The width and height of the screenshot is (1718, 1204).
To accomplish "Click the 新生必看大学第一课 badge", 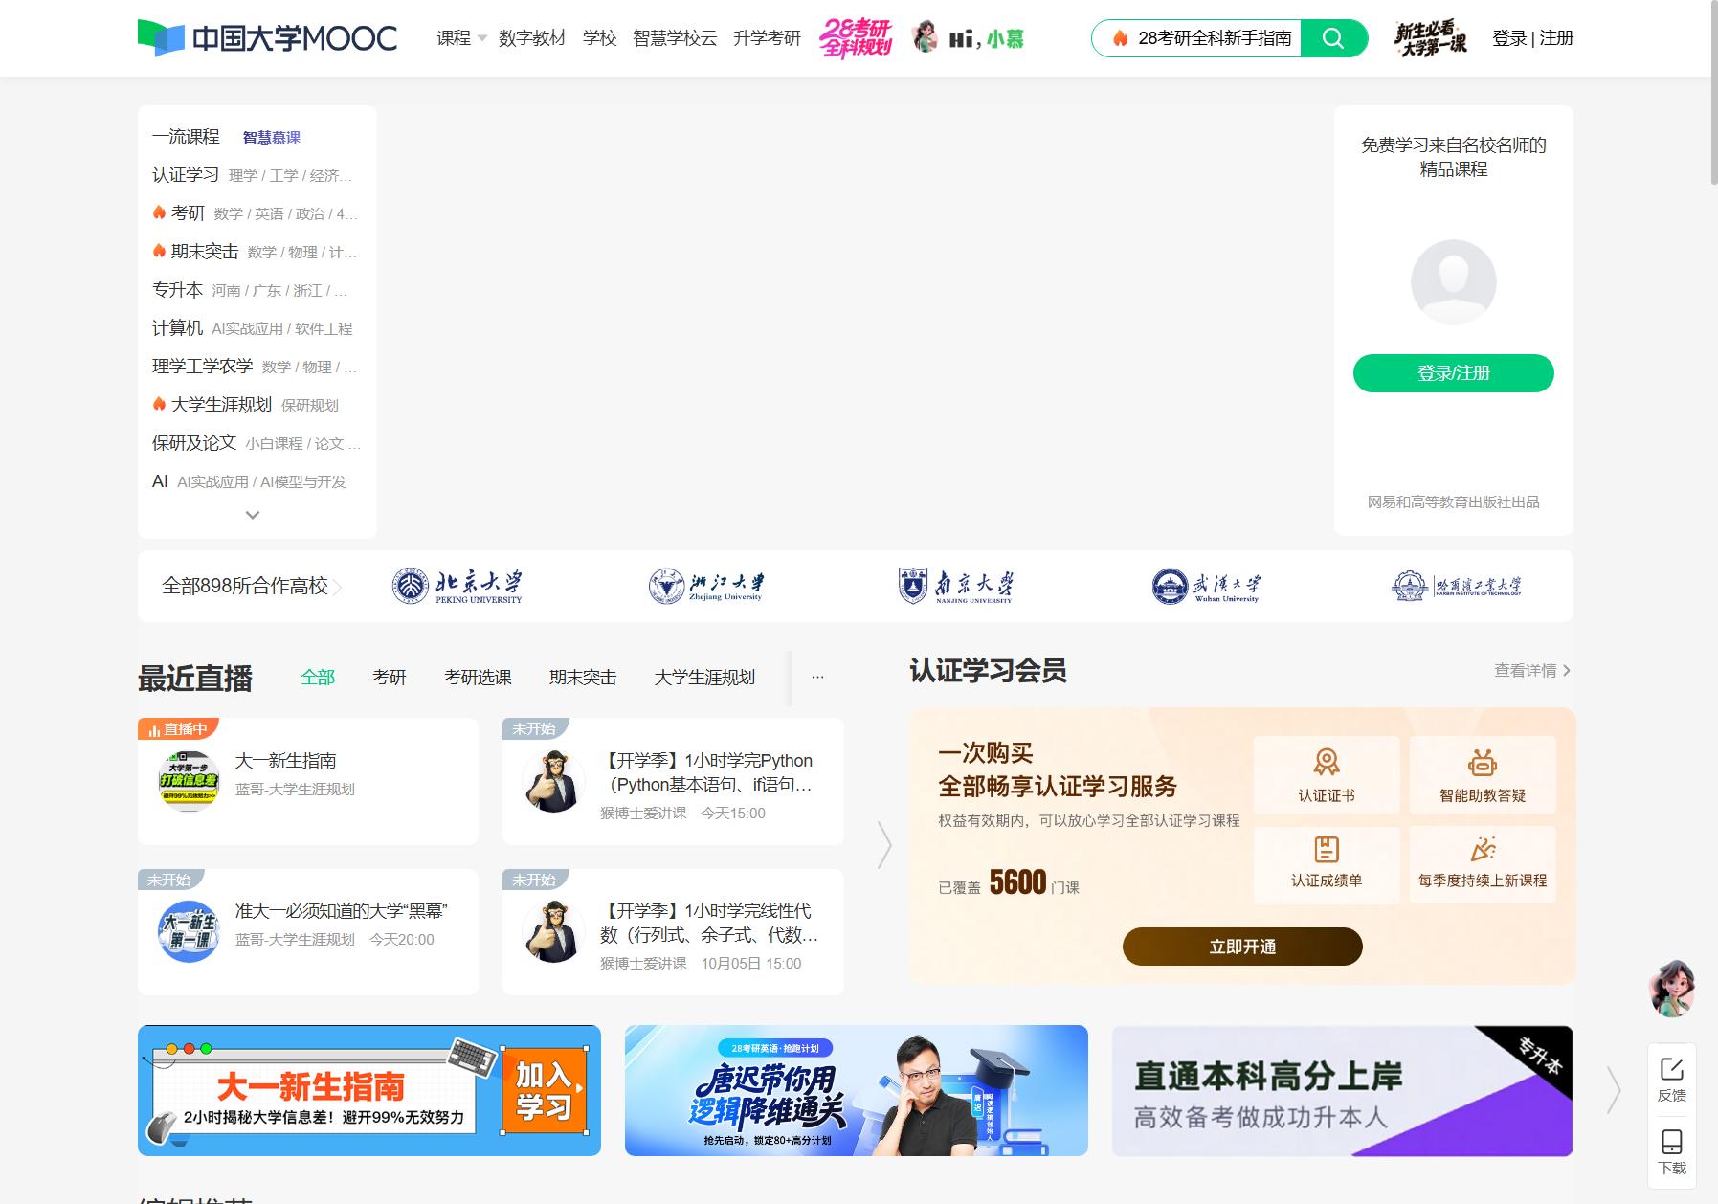I will tap(1431, 38).
